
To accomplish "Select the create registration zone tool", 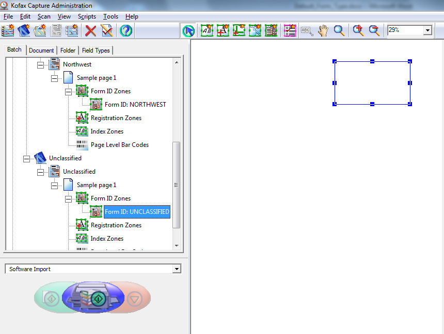I will coord(223,30).
